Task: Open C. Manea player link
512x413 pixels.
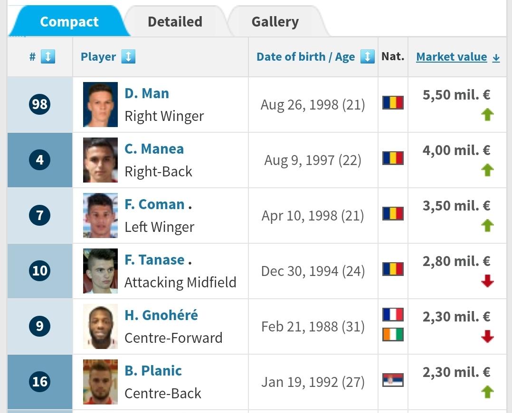Action: pyautogui.click(x=154, y=149)
